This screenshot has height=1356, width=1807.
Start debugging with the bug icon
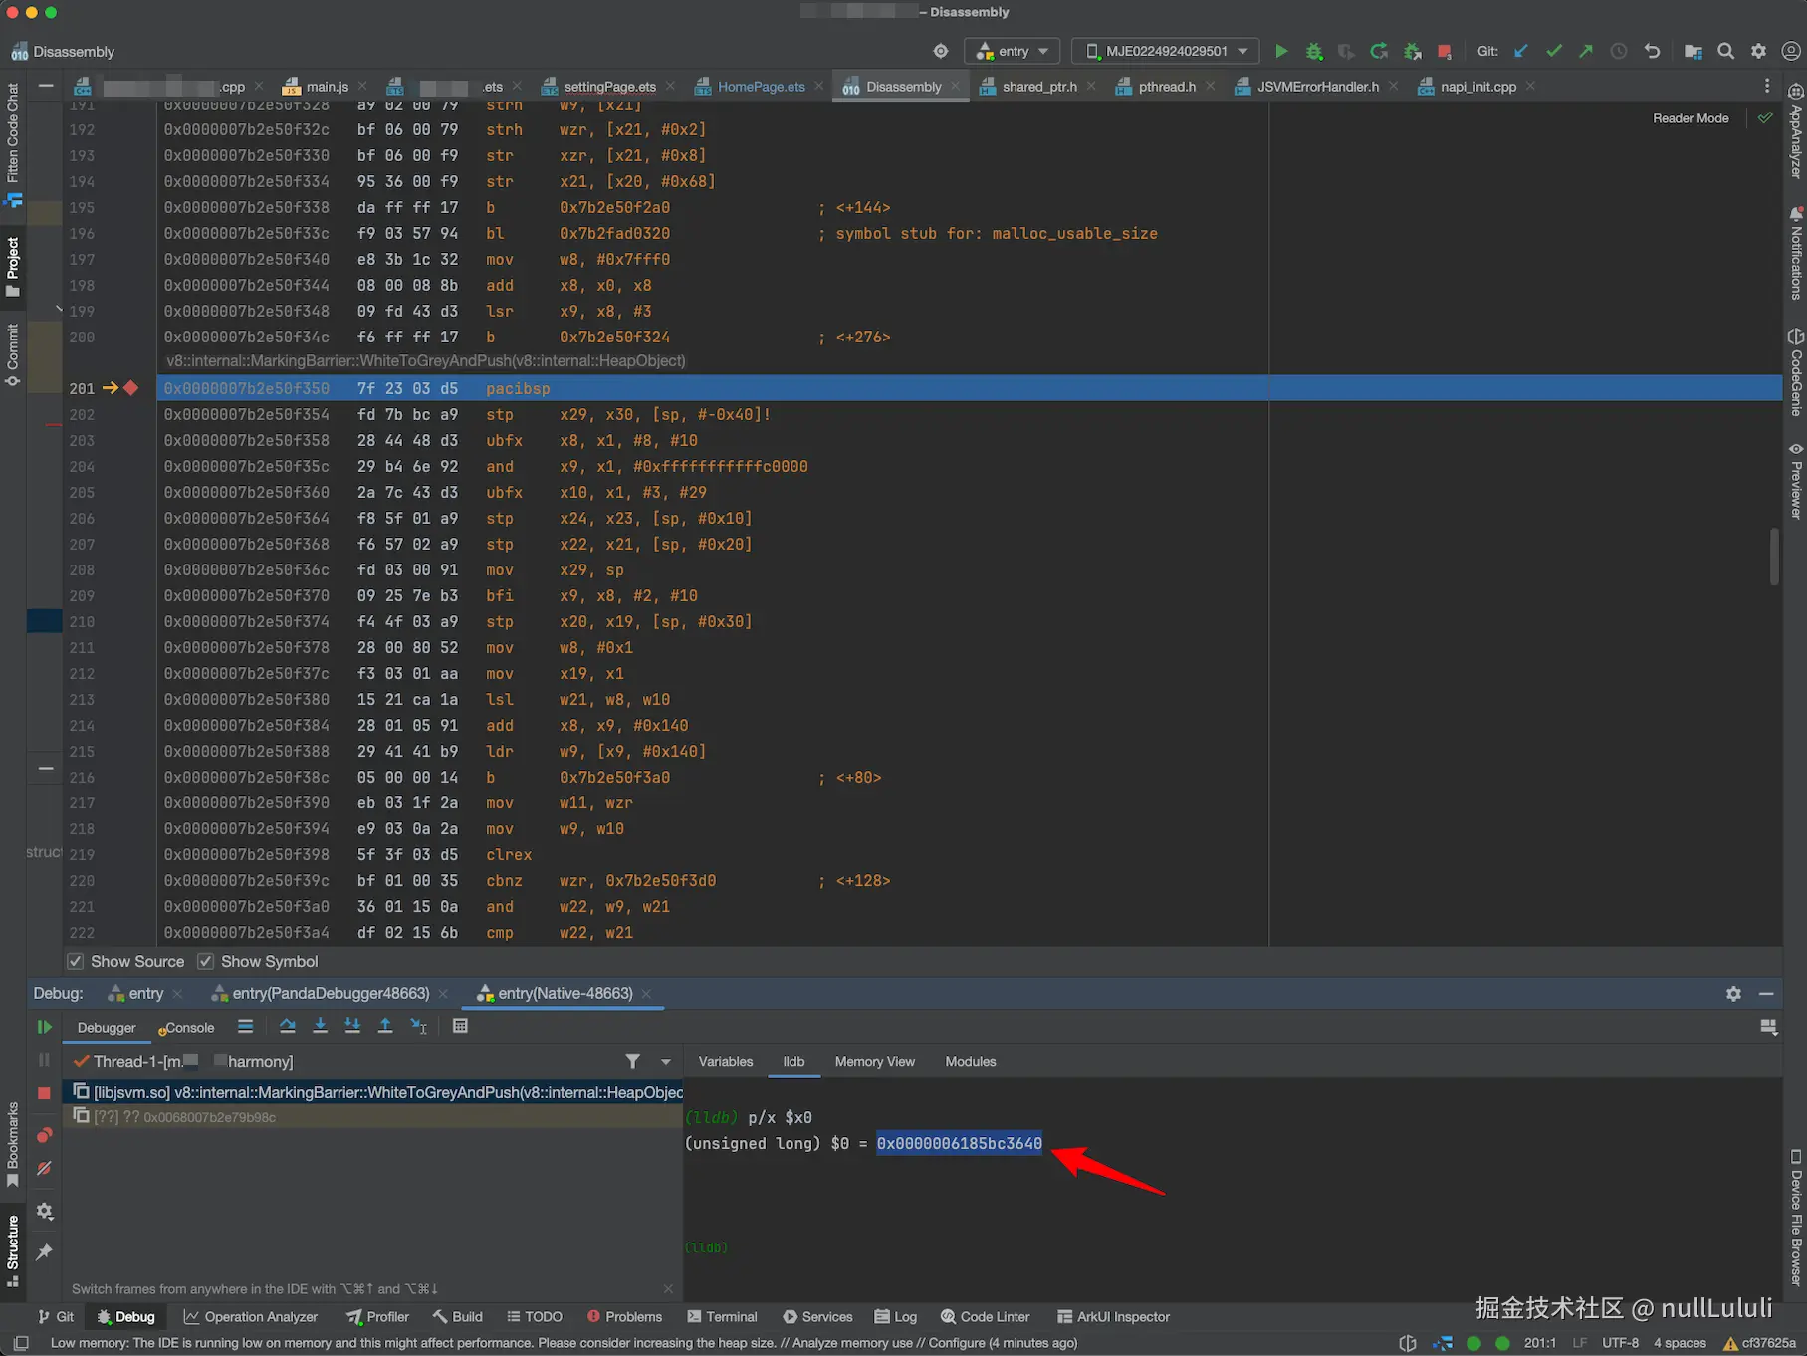[1314, 51]
